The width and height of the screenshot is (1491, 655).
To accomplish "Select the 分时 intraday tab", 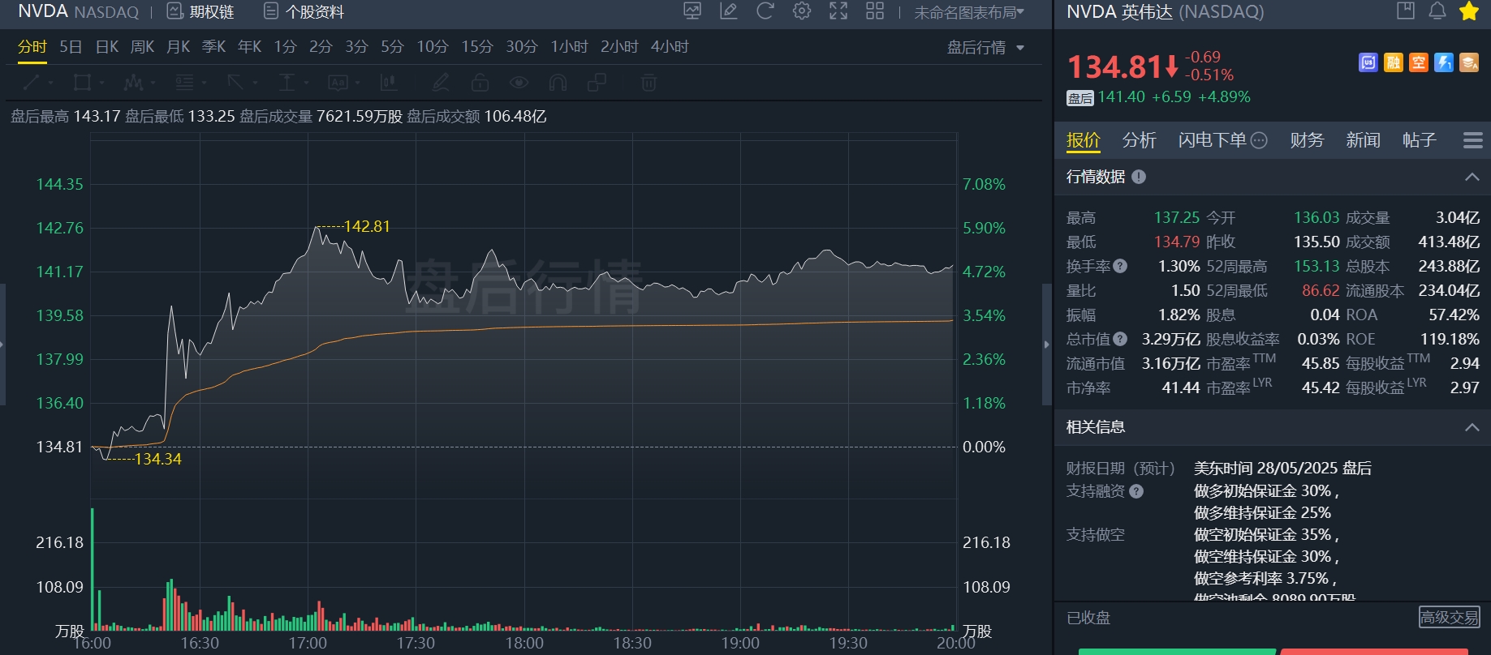I will [x=32, y=47].
